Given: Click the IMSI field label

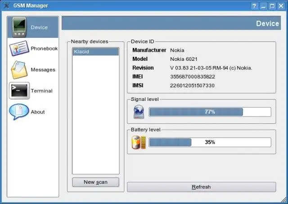Looking at the screenshot, I should click(138, 86).
